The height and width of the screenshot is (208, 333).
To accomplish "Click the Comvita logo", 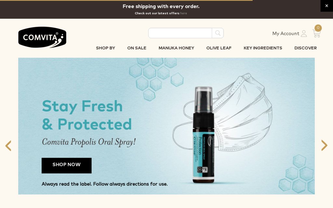I will click(42, 37).
